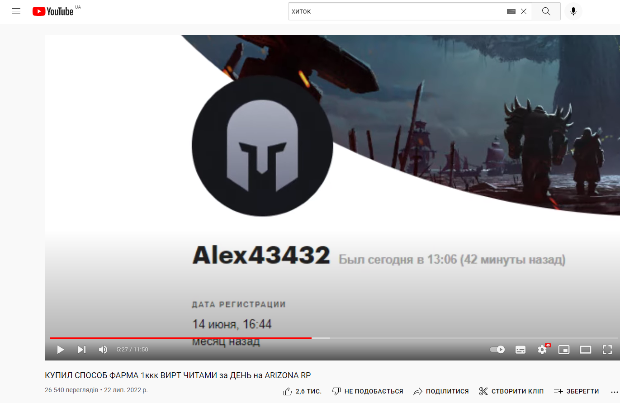Click НЕ ПОДОБАЄТЬСЯ dislike button

click(x=368, y=391)
